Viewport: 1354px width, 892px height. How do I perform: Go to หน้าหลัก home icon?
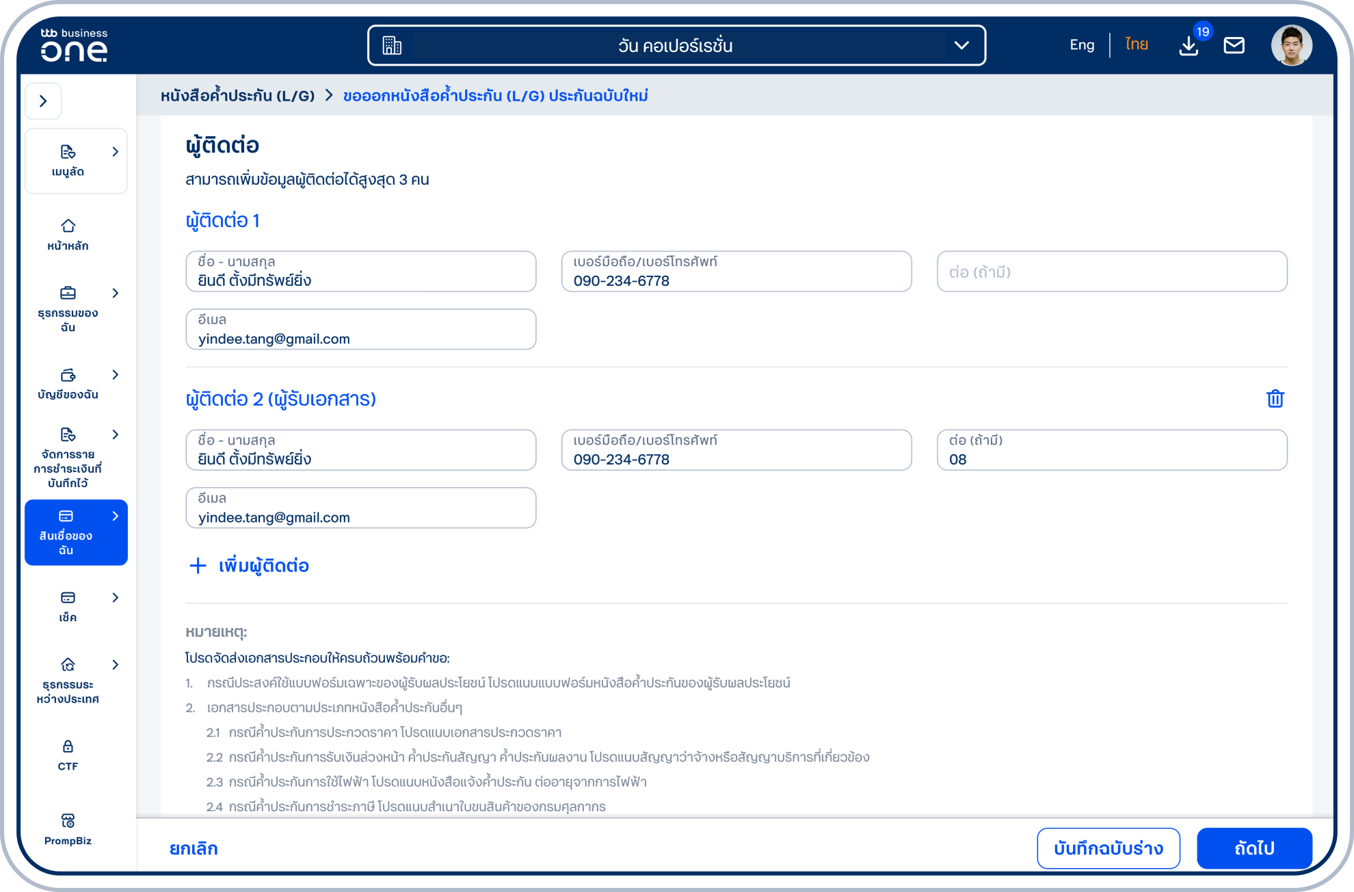68,234
